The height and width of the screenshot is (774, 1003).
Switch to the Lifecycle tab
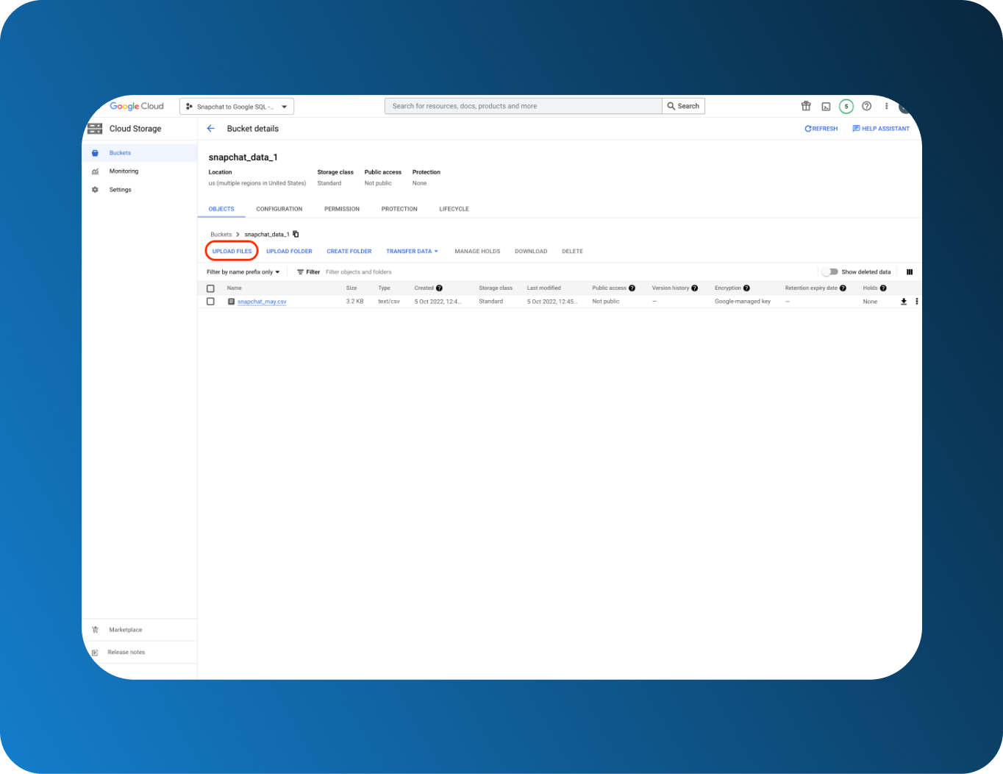(x=454, y=209)
